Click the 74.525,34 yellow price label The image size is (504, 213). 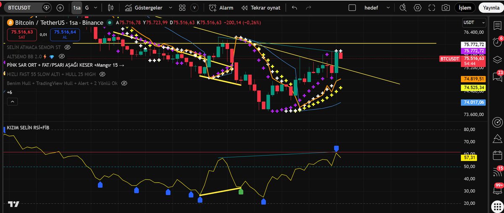[474, 88]
